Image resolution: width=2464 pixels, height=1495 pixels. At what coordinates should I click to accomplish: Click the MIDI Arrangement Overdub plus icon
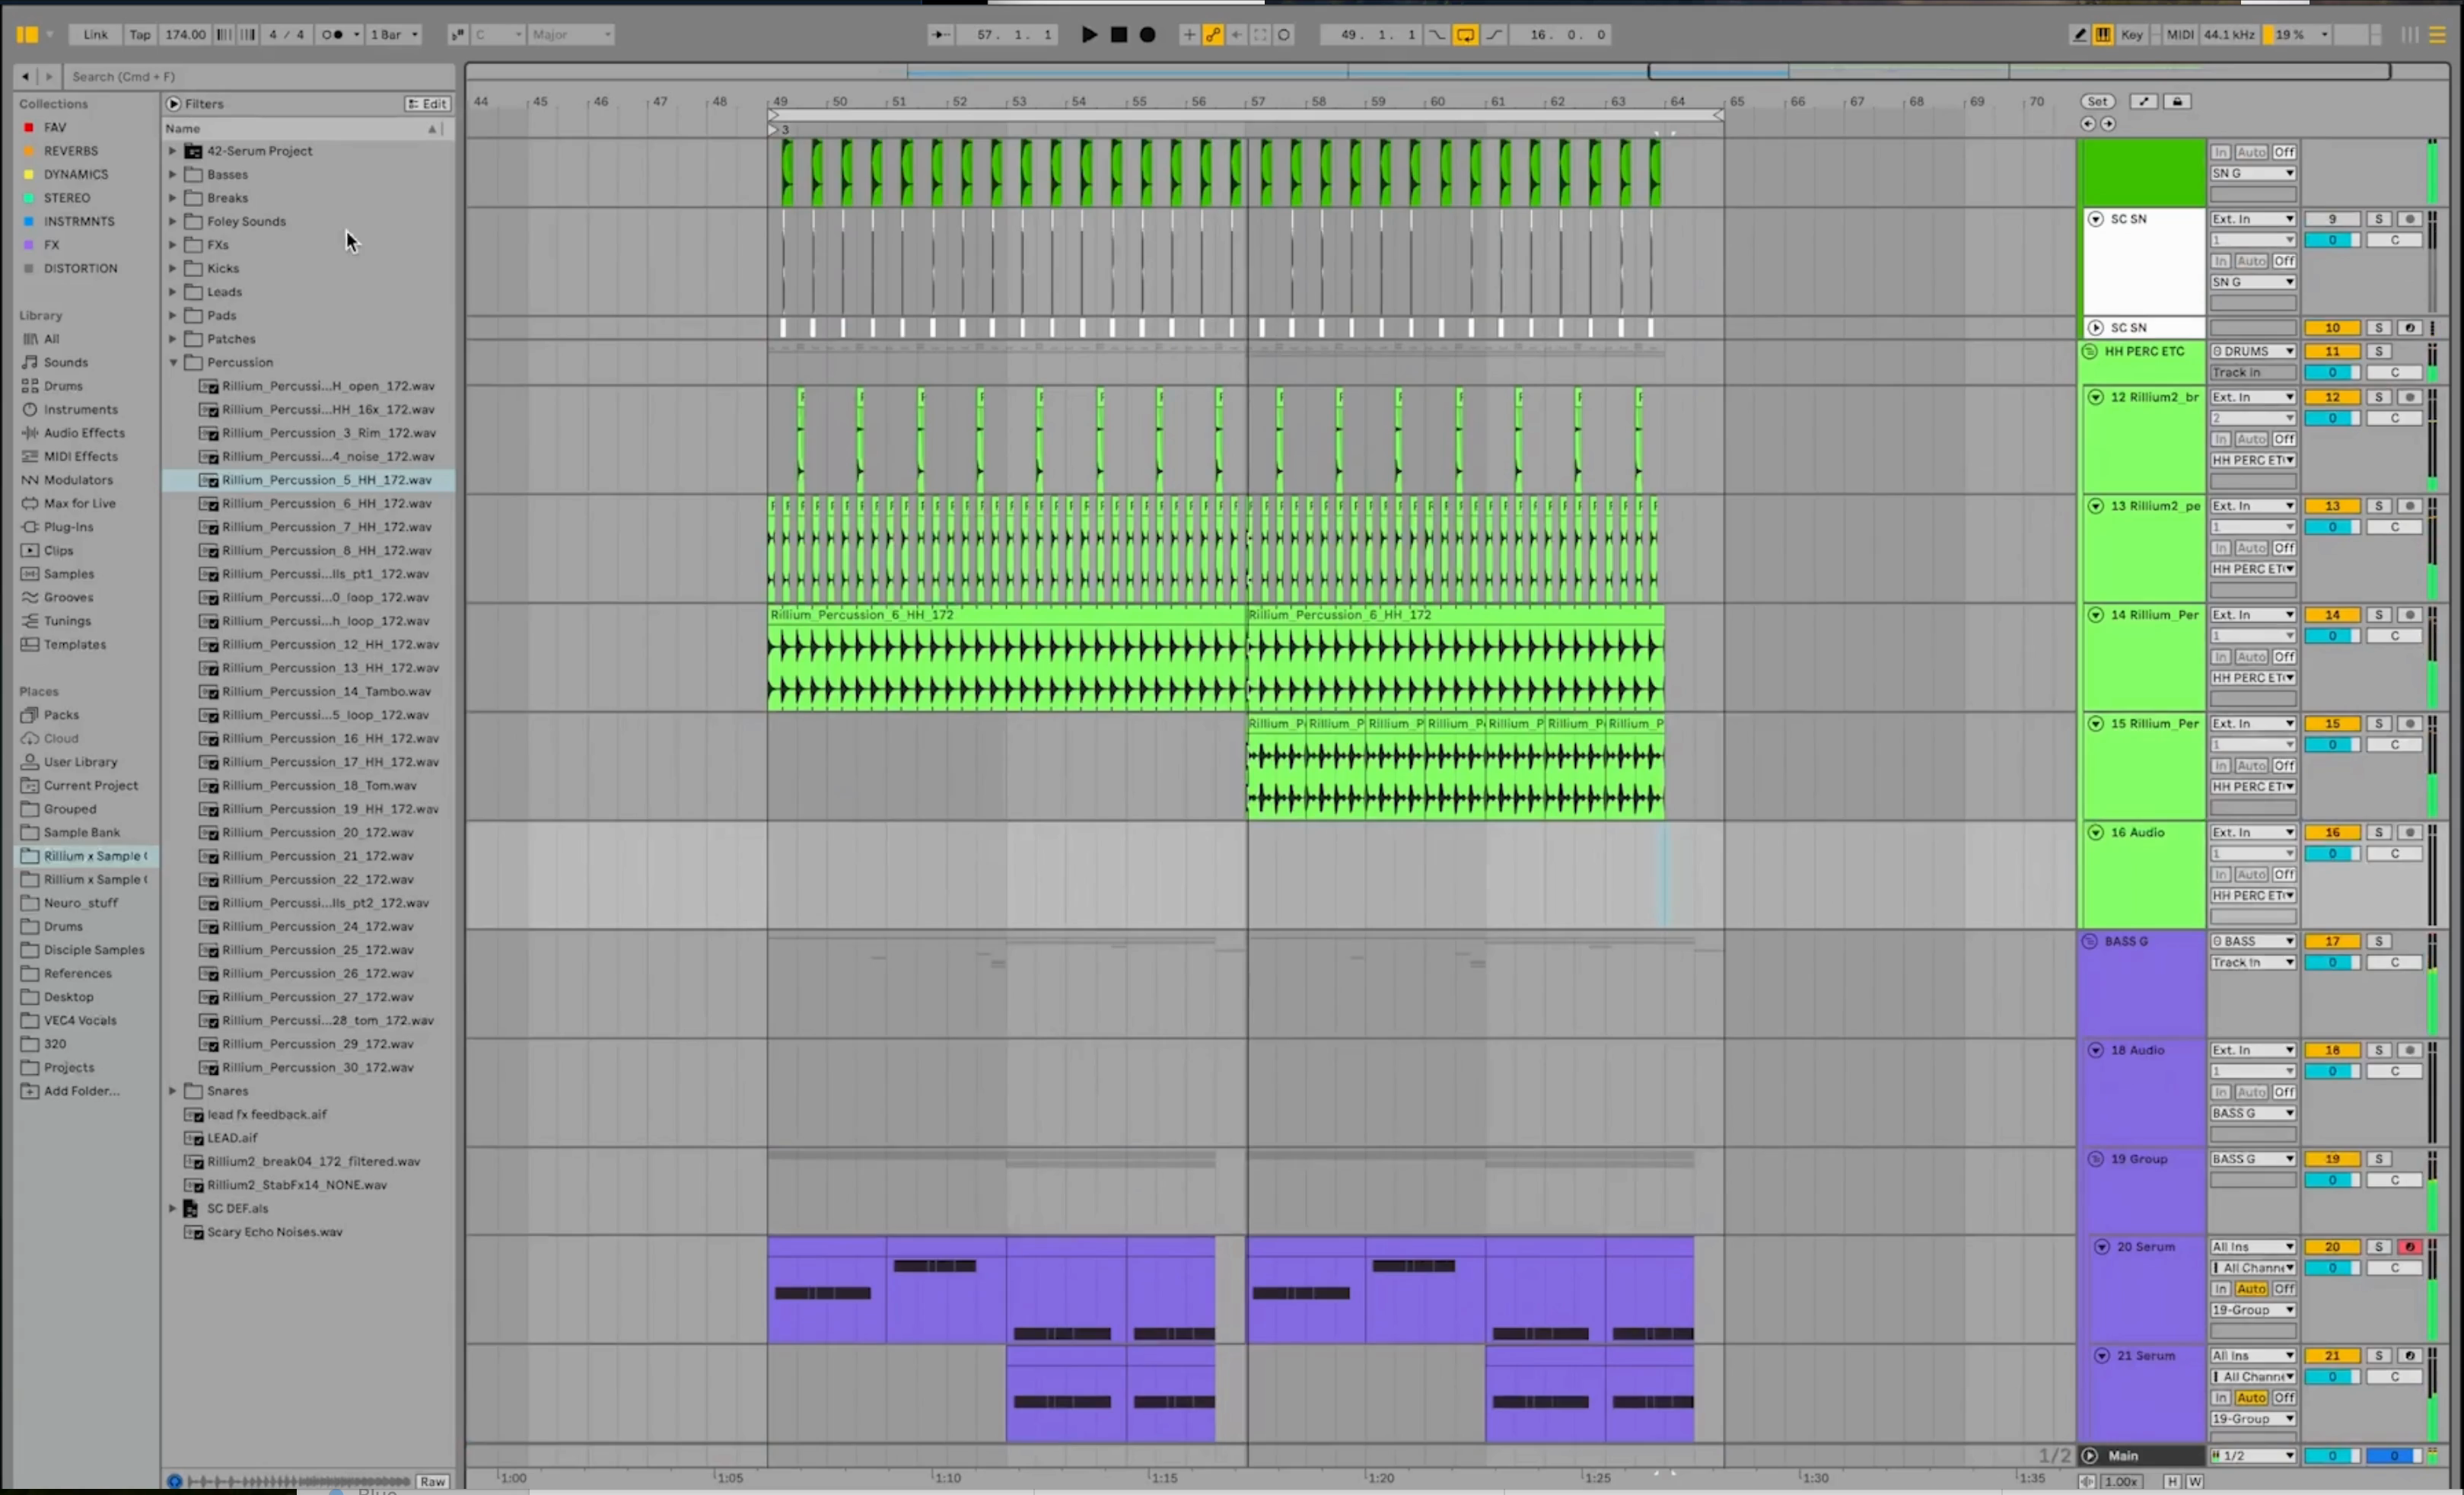(x=1189, y=34)
